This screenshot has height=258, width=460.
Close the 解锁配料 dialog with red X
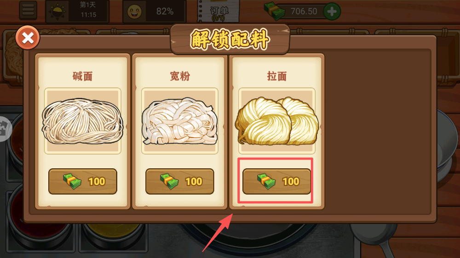tap(28, 38)
